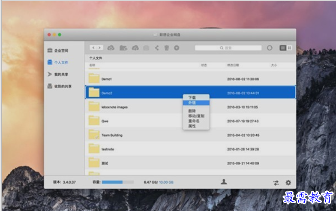Select the Qwe folder icon
The height and width of the screenshot is (211, 336).
[x=94, y=121]
